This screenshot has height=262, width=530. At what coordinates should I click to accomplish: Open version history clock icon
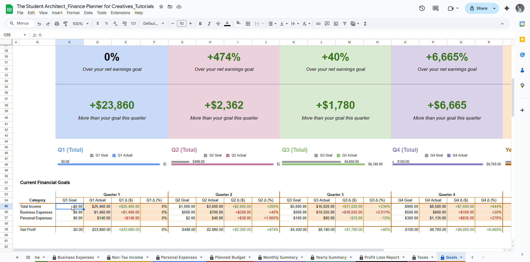422,8
